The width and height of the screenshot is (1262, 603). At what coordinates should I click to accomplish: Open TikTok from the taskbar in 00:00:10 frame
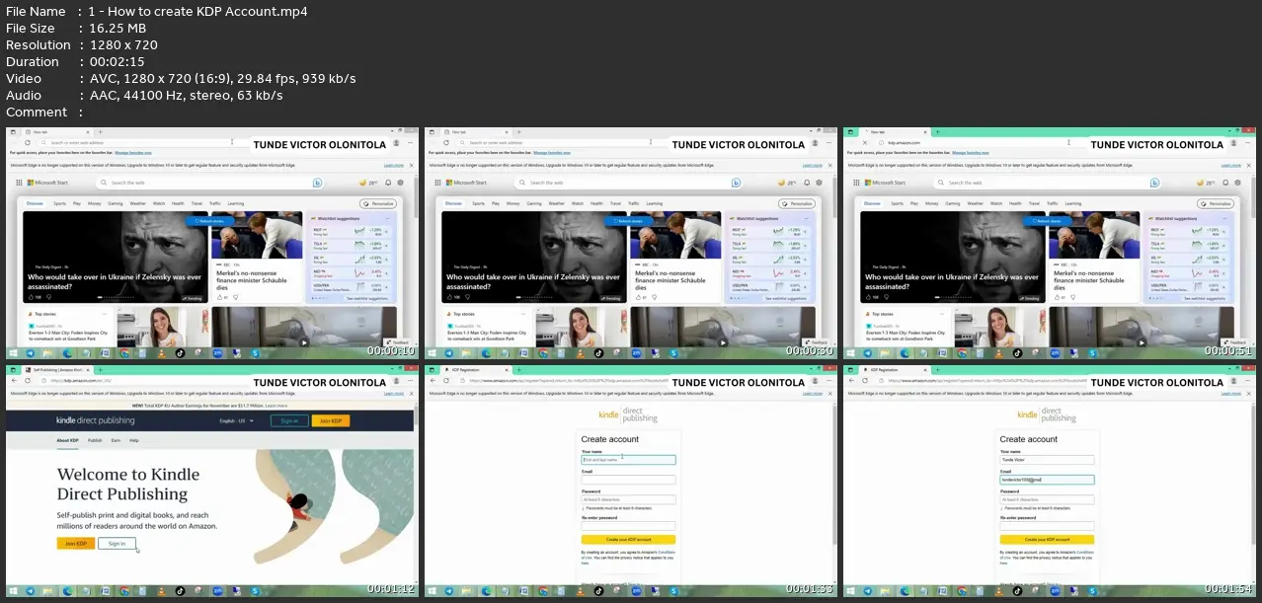pyautogui.click(x=181, y=352)
